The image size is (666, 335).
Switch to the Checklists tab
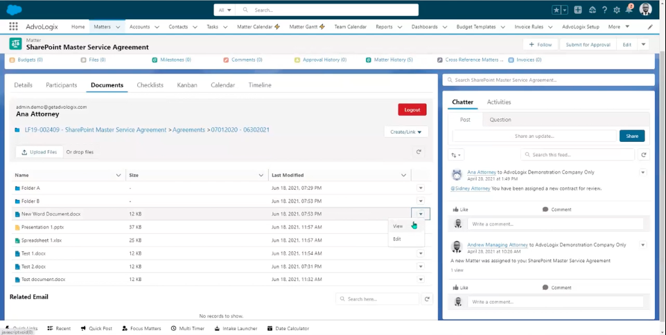(150, 85)
